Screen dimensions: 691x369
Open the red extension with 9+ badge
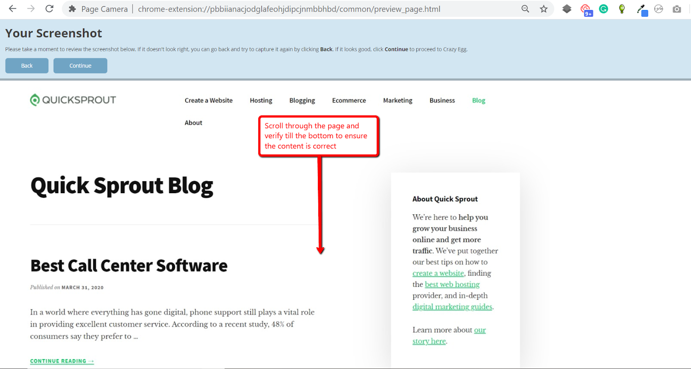tap(586, 10)
